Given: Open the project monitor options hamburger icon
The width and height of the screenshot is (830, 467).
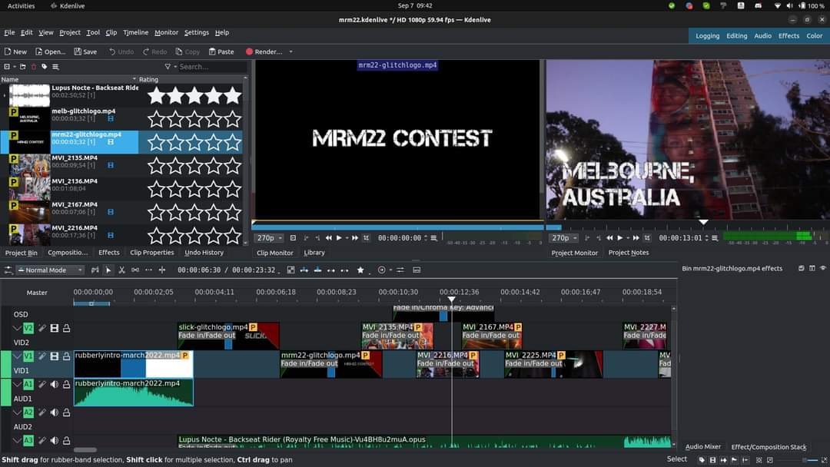Looking at the screenshot, I should [715, 238].
